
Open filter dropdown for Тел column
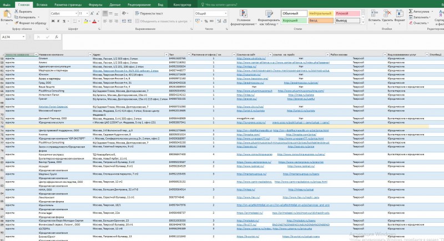[x=189, y=54]
